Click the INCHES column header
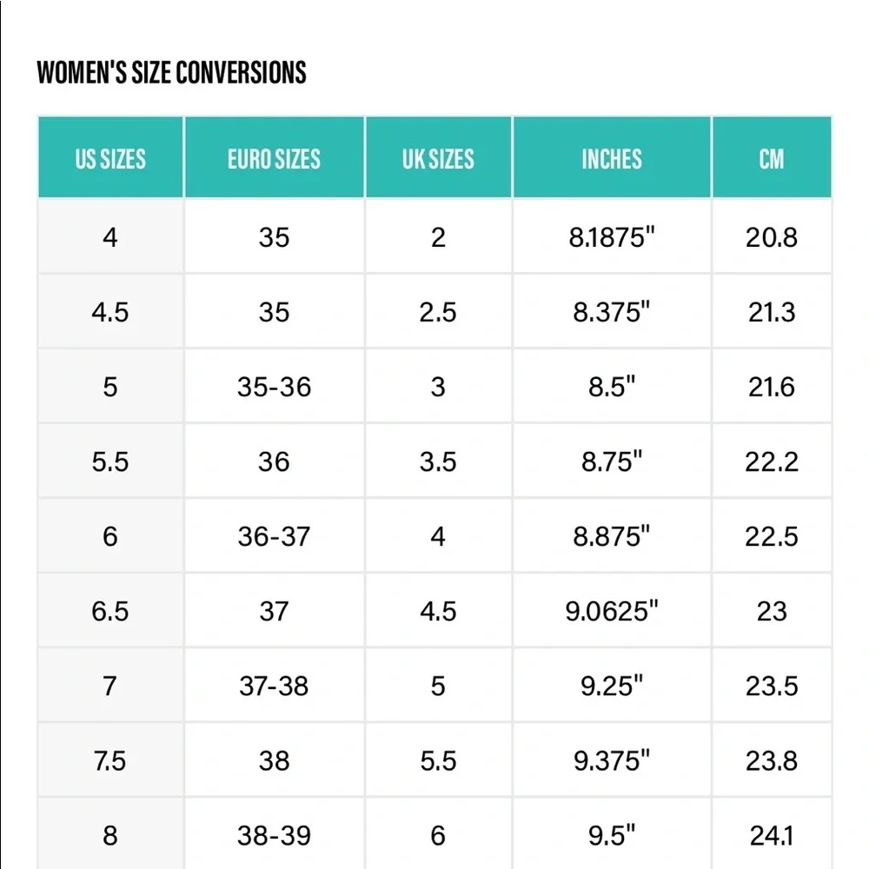 coord(612,157)
